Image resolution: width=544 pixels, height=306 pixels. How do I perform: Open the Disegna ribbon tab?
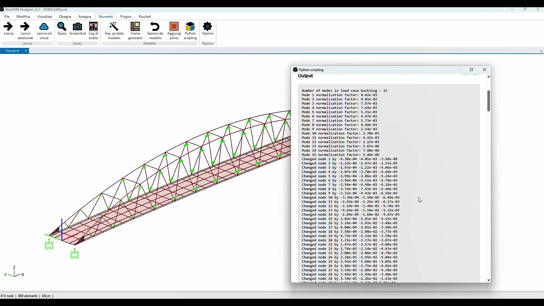click(x=65, y=17)
